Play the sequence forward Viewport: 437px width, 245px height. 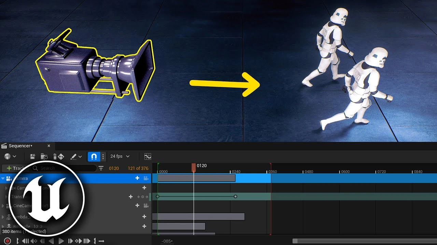click(61, 241)
